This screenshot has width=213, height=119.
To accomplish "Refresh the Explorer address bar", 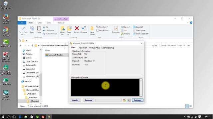I will pyautogui.click(x=156, y=46).
